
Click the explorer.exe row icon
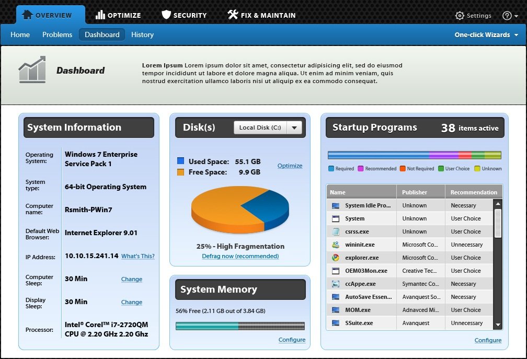pyautogui.click(x=336, y=258)
